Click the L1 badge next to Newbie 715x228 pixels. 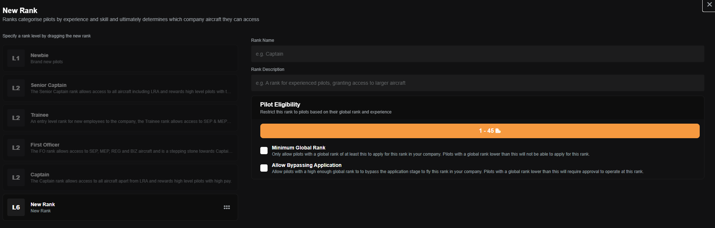16,58
